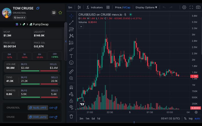Copy pair address ApJQ...oXK3
Screen dimensions: 202x126
[38, 108]
